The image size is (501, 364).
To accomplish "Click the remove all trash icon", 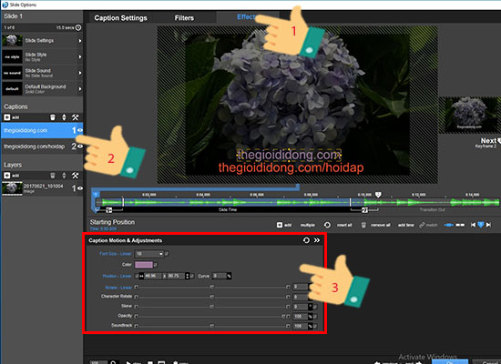I will [x=363, y=225].
